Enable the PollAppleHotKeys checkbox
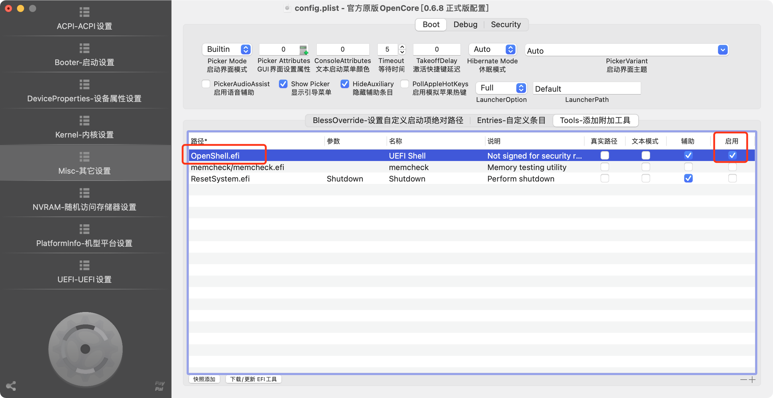The height and width of the screenshot is (398, 773). (405, 84)
